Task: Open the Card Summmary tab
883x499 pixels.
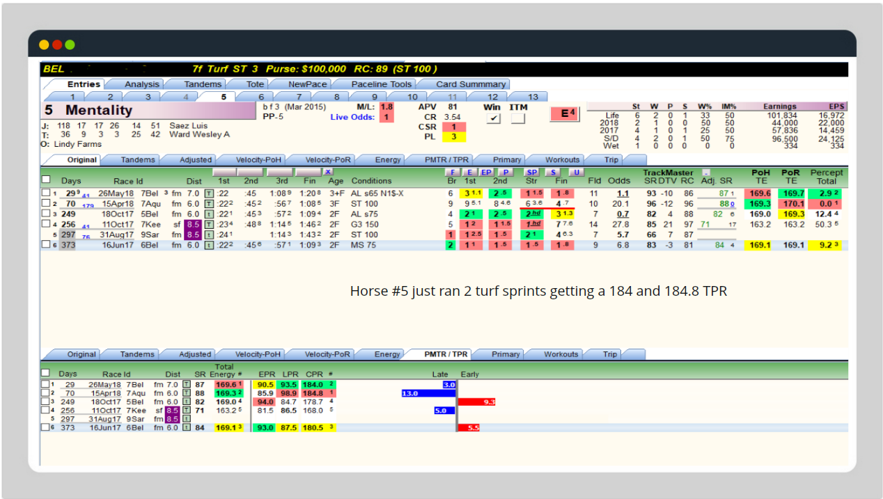Action: (x=471, y=84)
